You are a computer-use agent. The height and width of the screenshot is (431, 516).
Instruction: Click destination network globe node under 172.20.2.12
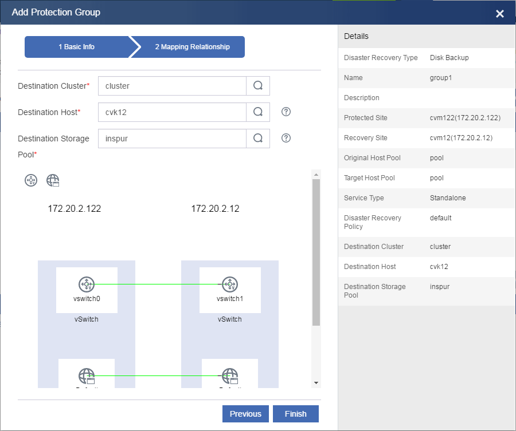click(230, 376)
